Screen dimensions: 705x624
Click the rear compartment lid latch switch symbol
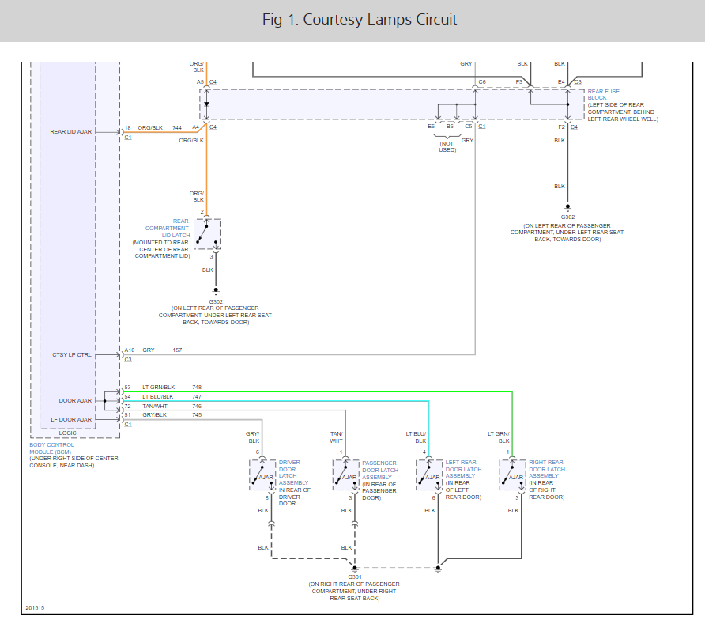(206, 234)
